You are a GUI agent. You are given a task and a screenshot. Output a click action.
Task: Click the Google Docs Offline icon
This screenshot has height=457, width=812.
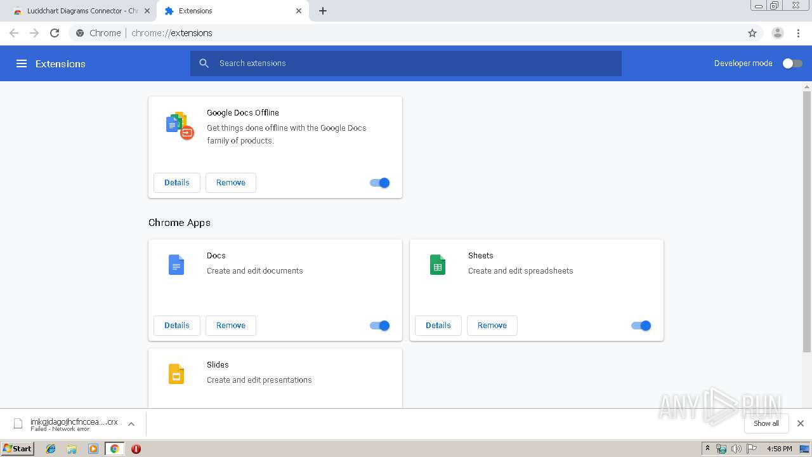point(180,126)
